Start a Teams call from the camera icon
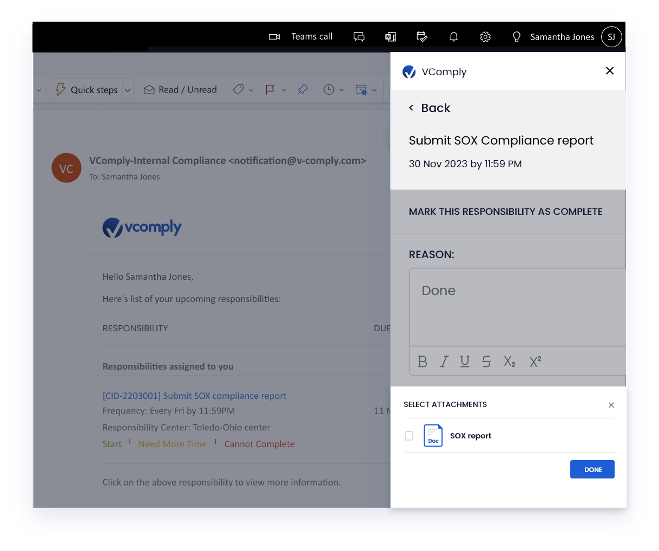Screen dimensions: 659x551 (274, 37)
